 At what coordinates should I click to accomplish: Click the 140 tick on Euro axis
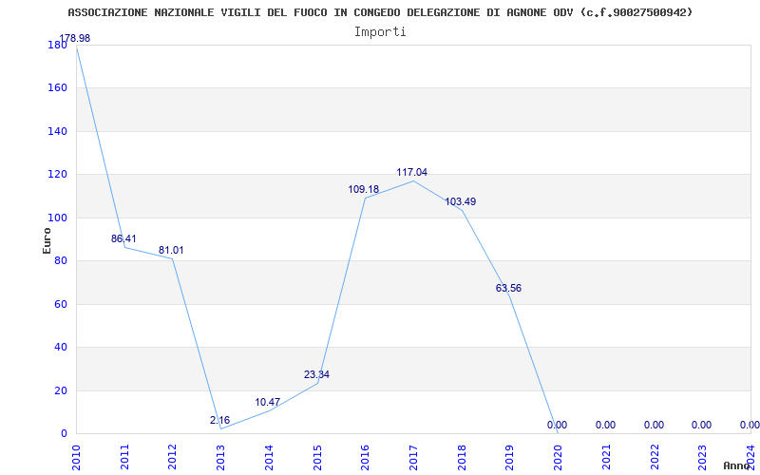click(x=57, y=131)
